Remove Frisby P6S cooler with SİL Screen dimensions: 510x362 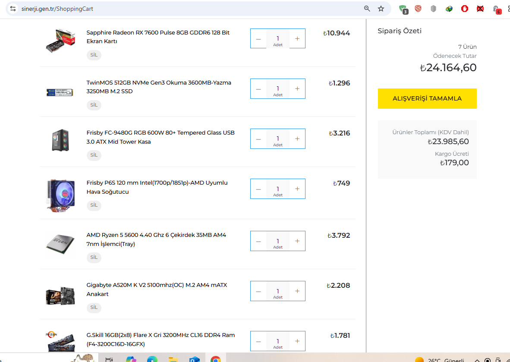(94, 205)
